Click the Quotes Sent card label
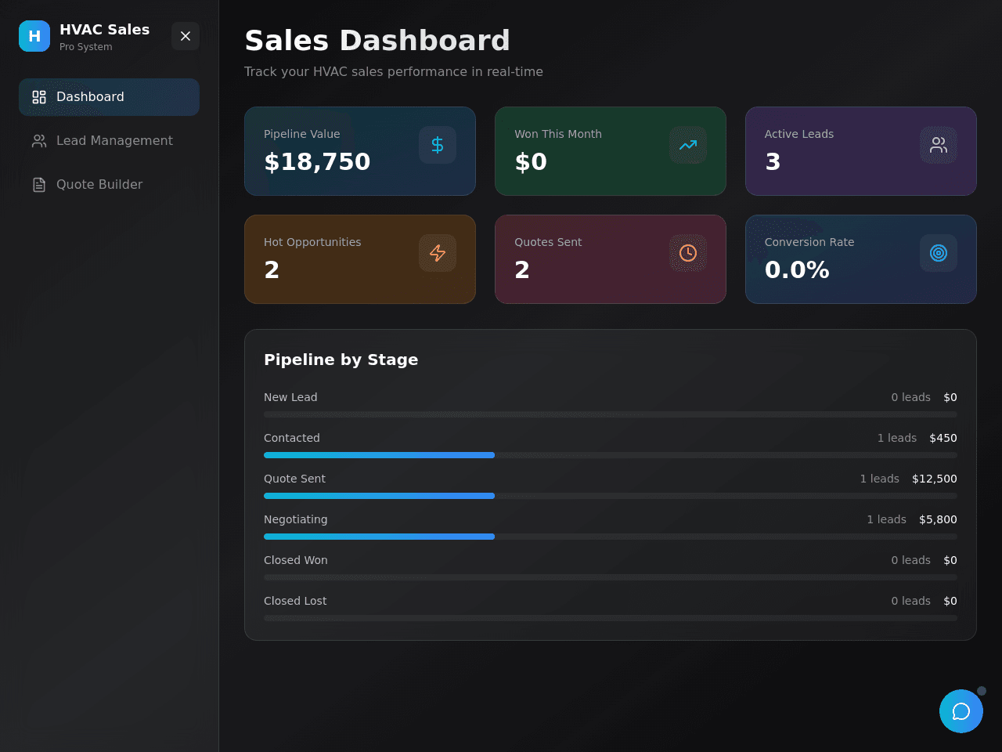The width and height of the screenshot is (1002, 752). click(x=548, y=242)
